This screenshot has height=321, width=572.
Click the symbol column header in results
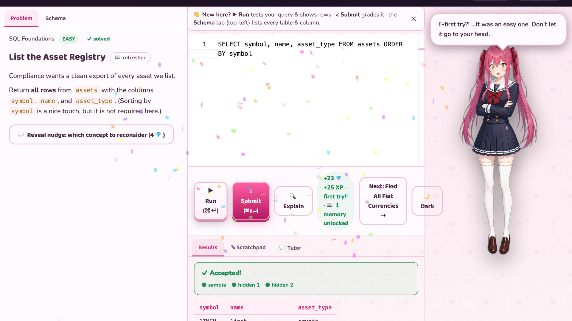coord(209,308)
